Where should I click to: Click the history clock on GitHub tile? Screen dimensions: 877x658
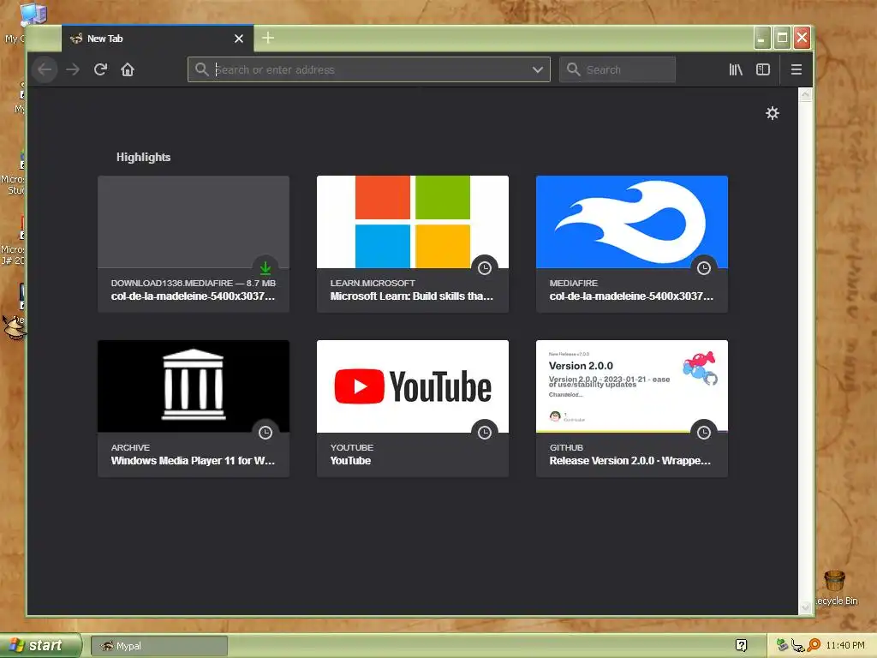tap(704, 433)
